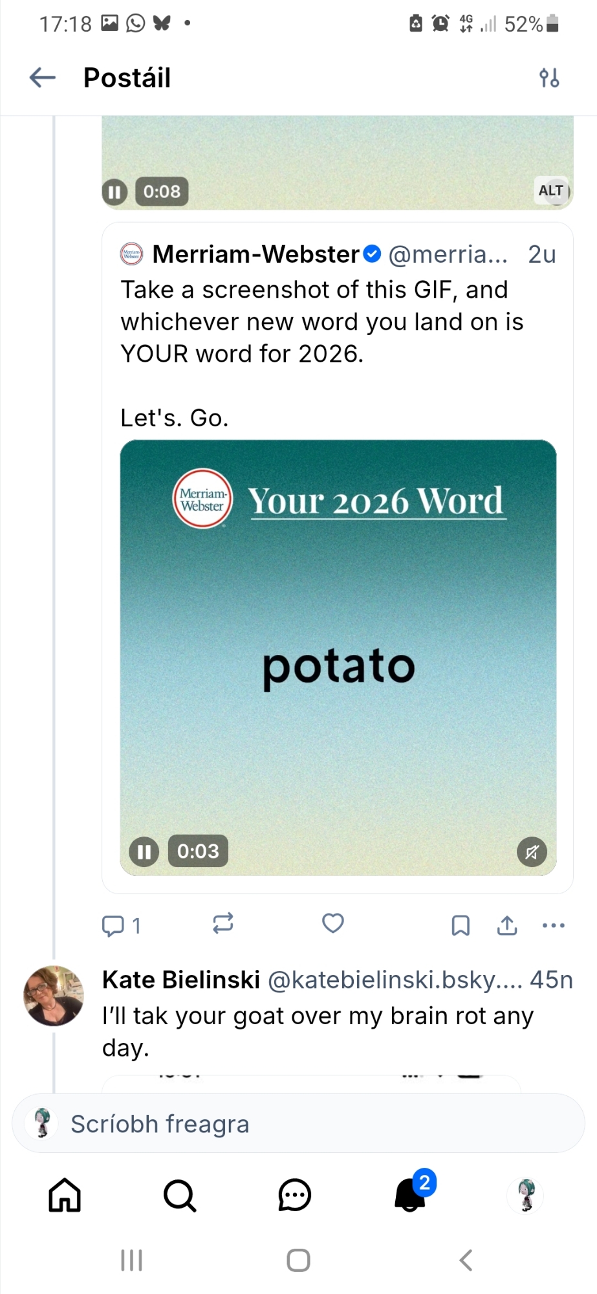The width and height of the screenshot is (597, 1294).
Task: Open thread view settings icon
Action: coord(549,78)
